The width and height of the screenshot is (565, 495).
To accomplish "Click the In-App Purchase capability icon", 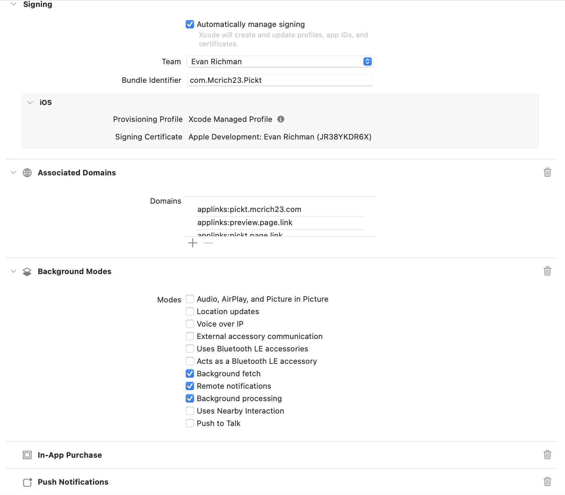I will click(x=27, y=455).
